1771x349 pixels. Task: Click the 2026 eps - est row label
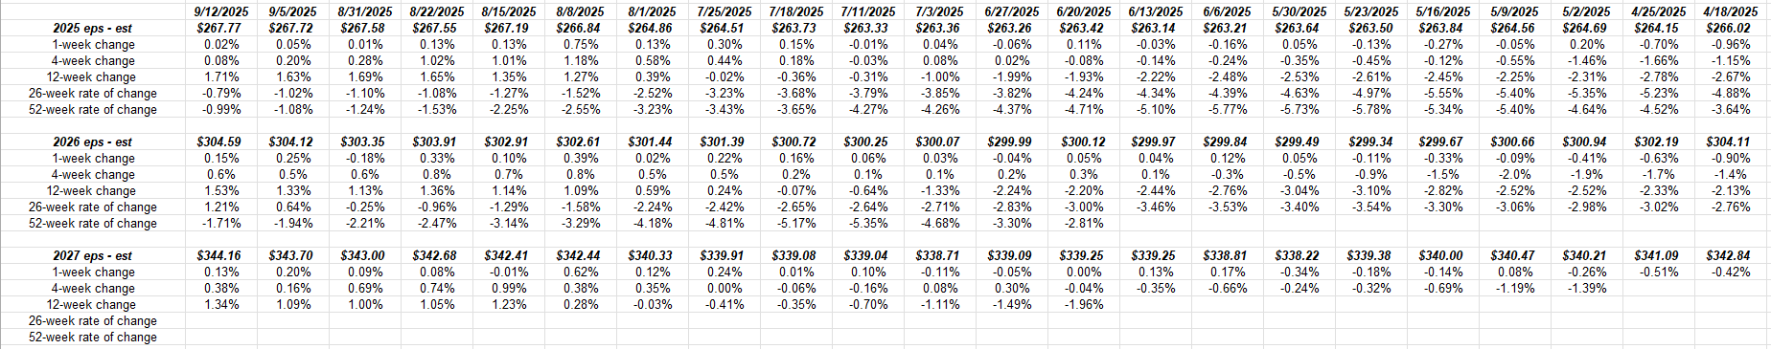tap(93, 142)
